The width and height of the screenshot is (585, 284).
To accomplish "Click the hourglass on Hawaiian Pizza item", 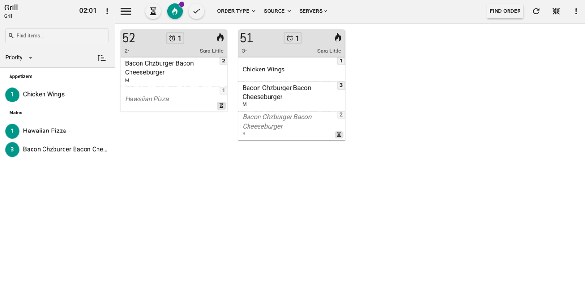I will pyautogui.click(x=221, y=106).
